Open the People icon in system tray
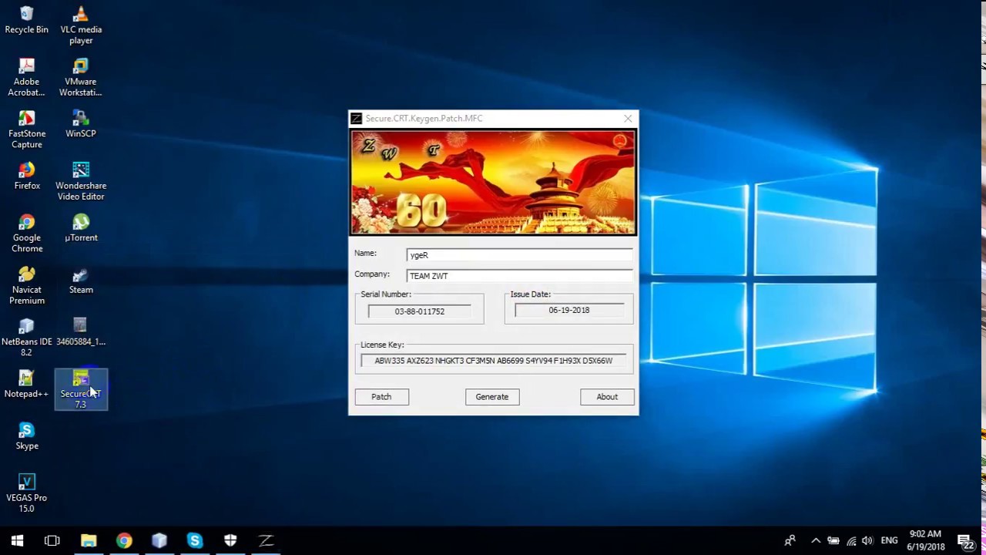The image size is (986, 555). [790, 540]
